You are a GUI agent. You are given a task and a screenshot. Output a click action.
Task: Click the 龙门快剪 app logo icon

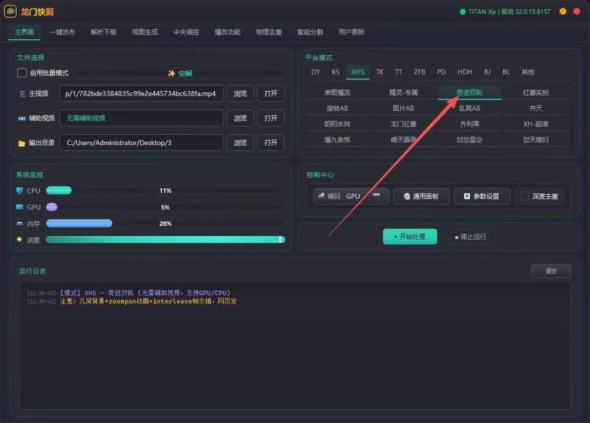(10, 12)
